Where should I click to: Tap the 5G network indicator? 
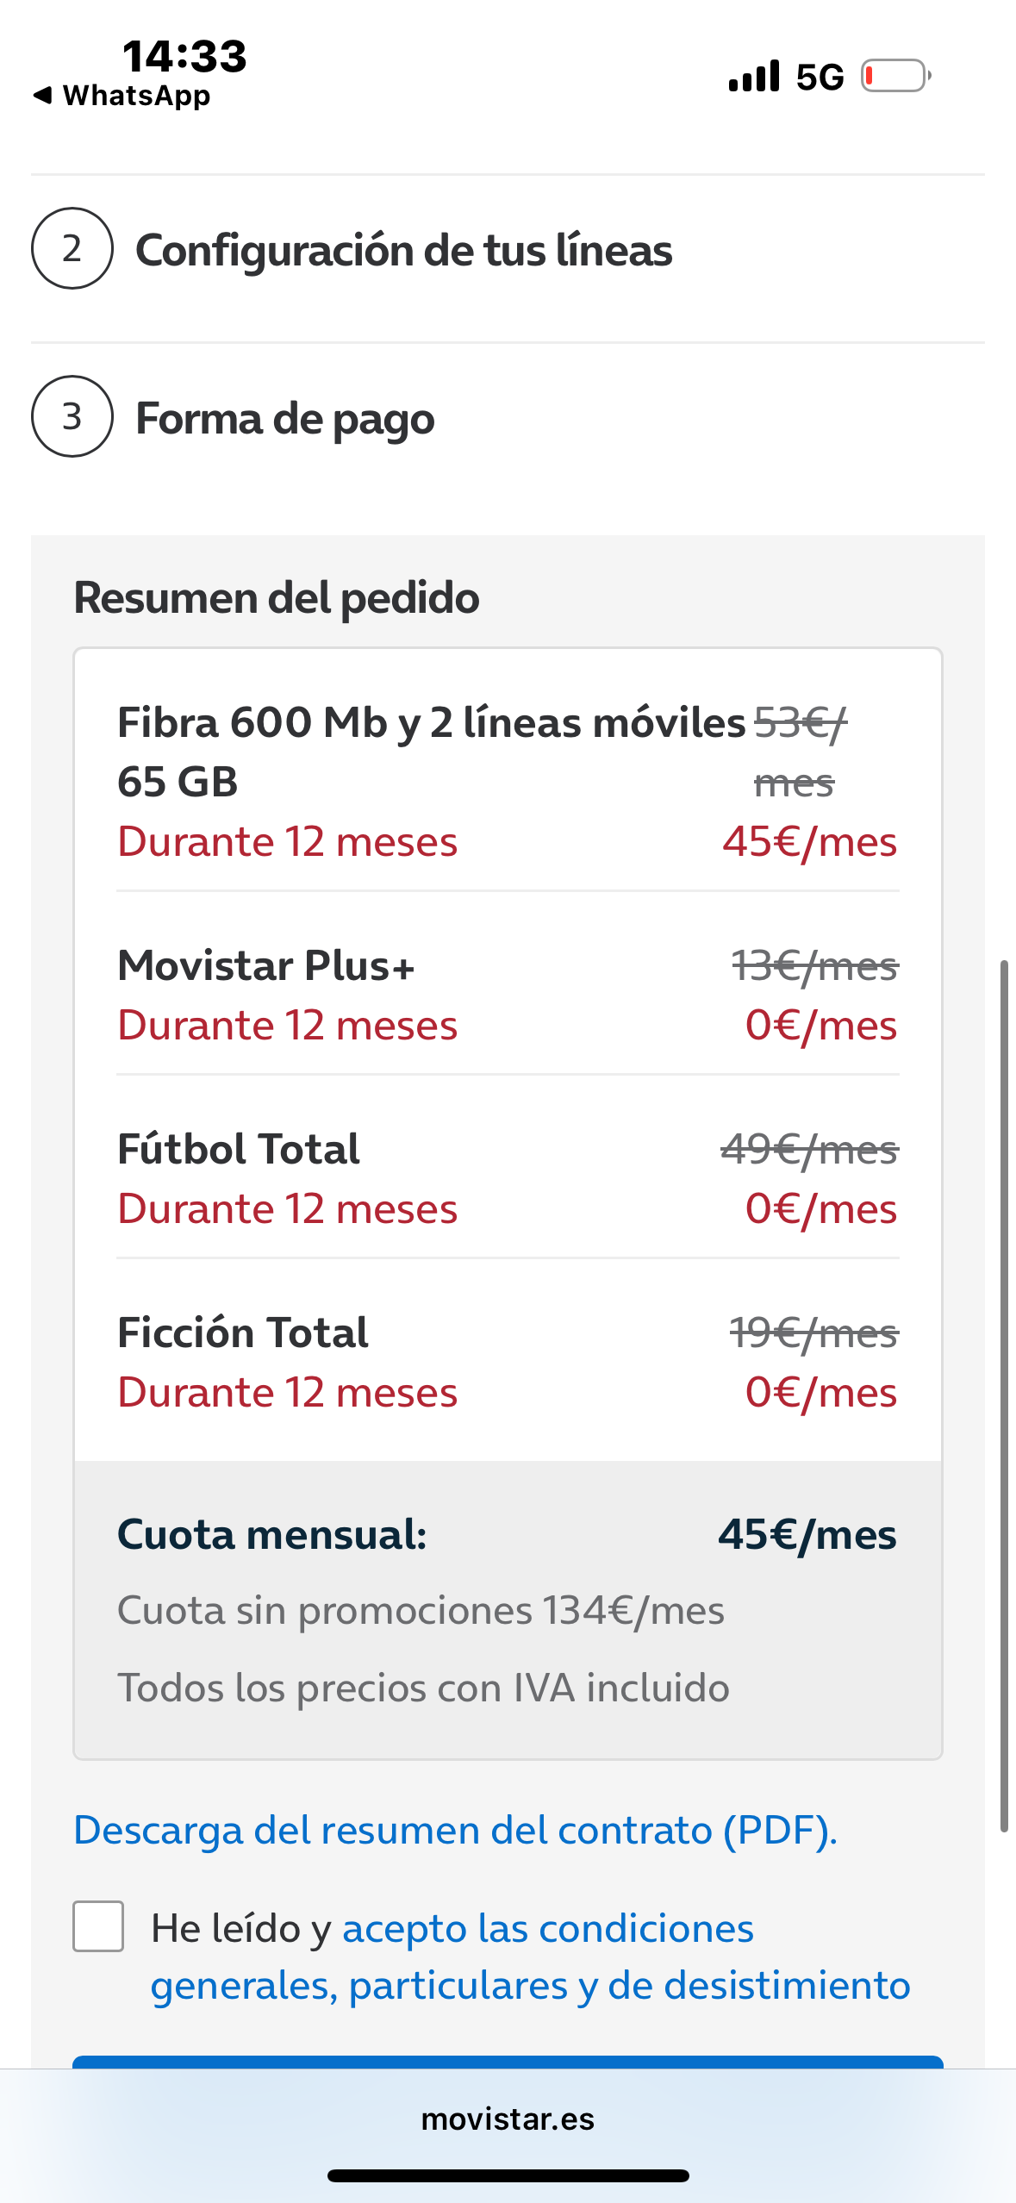820,78
